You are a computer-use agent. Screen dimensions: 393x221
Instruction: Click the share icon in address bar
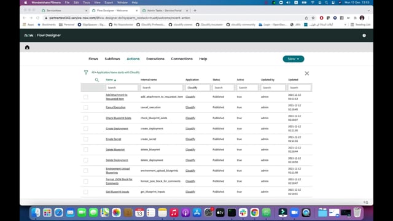click(306, 18)
